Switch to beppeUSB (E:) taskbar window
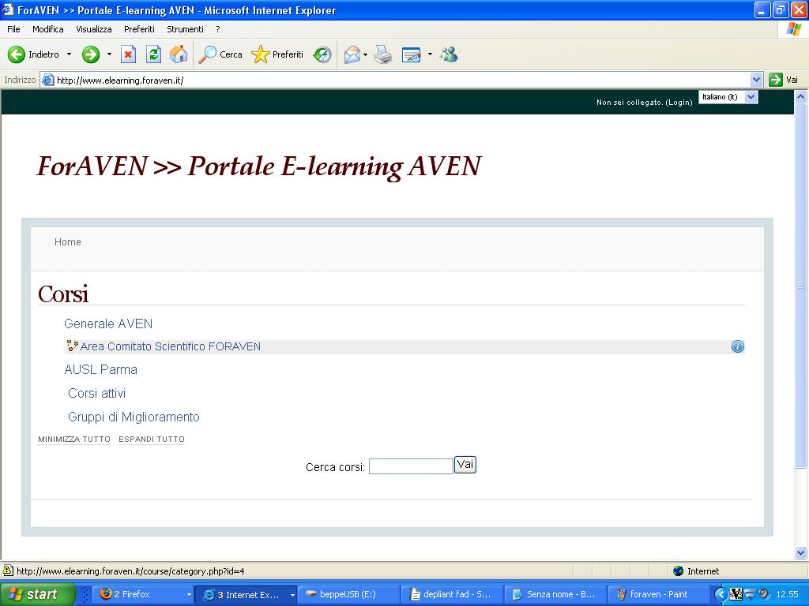 coord(348,595)
